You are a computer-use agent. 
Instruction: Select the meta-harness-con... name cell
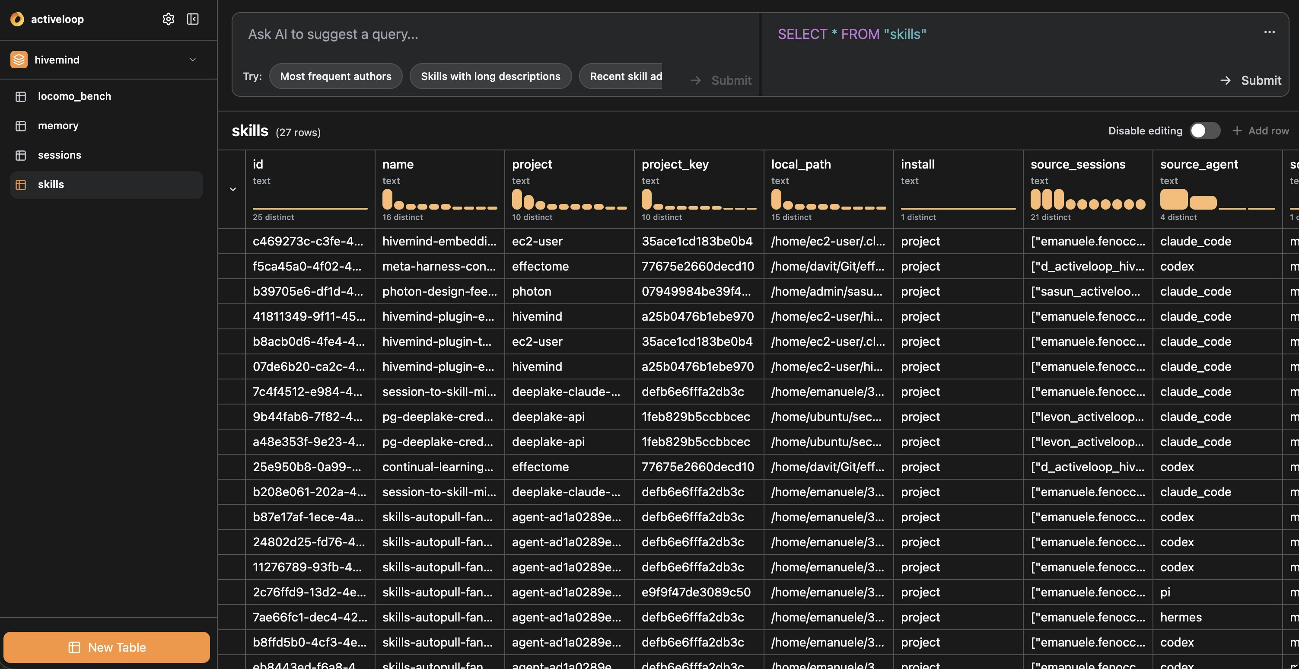pos(440,266)
